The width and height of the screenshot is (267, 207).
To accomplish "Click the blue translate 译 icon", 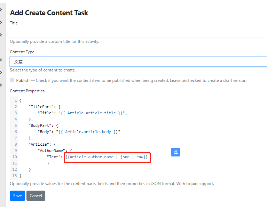I will point(175,152).
